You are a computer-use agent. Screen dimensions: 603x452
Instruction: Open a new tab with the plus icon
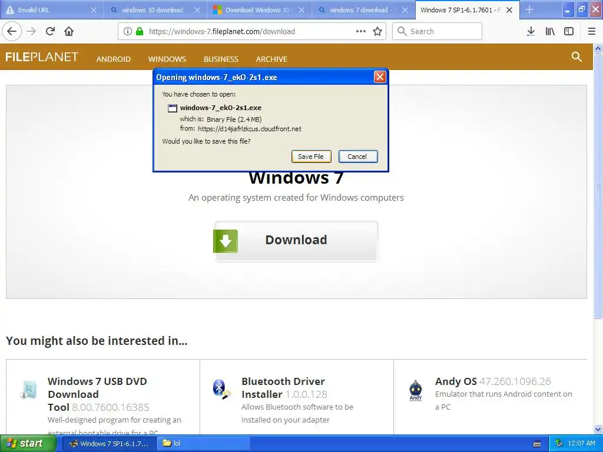(x=529, y=9)
